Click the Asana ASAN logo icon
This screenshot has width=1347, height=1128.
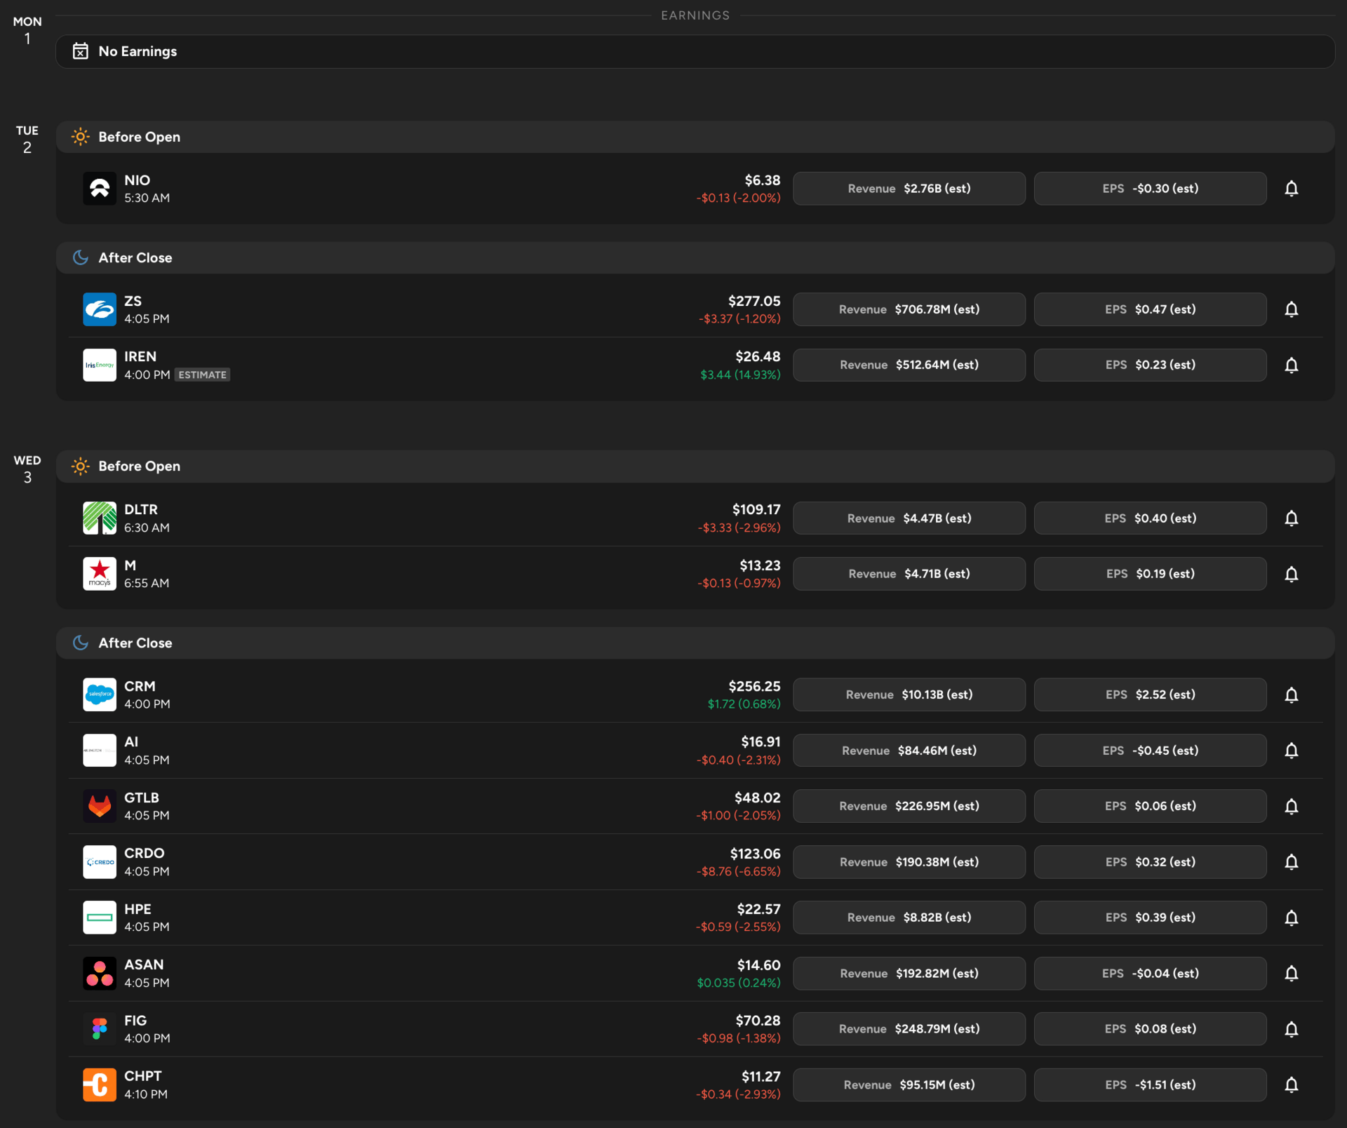[100, 973]
